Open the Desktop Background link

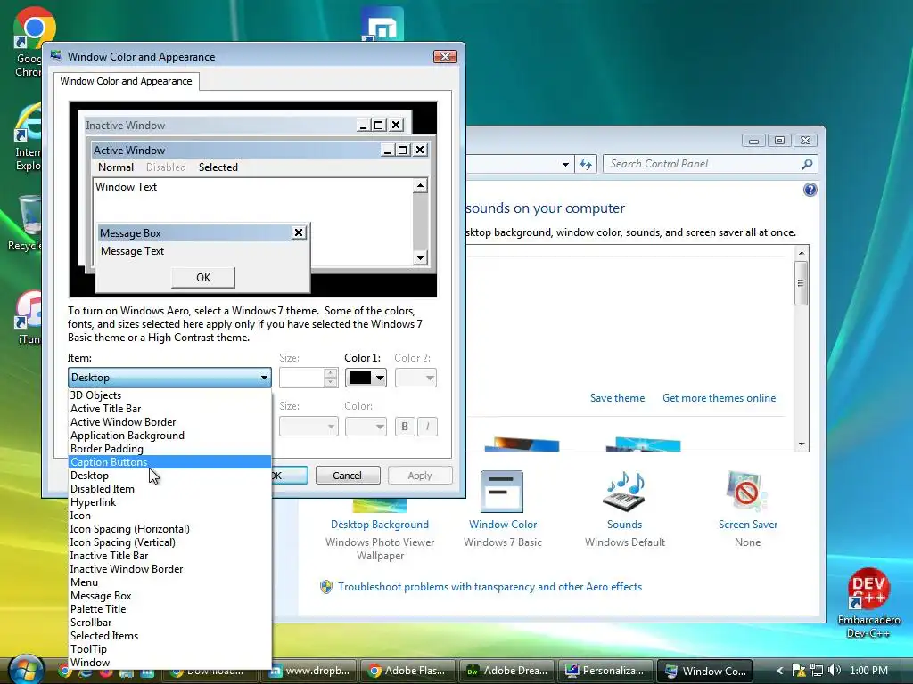[x=380, y=524]
